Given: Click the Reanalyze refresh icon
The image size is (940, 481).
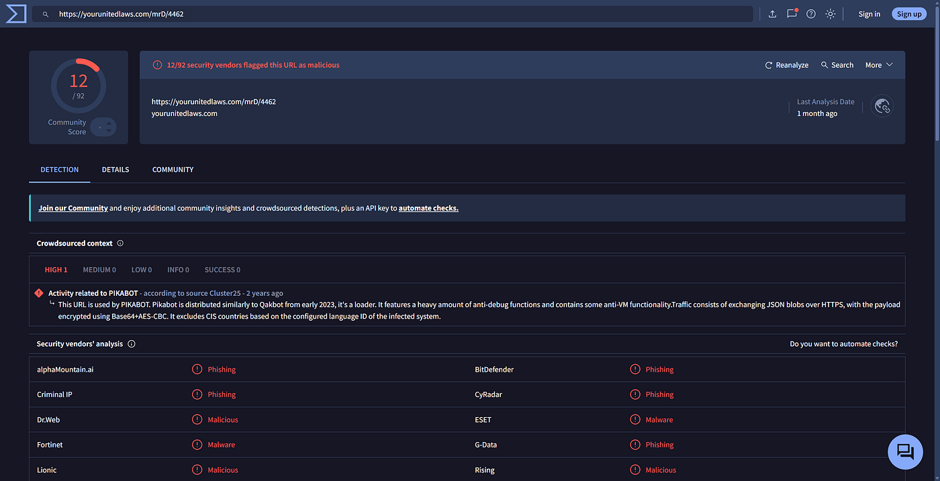Looking at the screenshot, I should coord(769,65).
